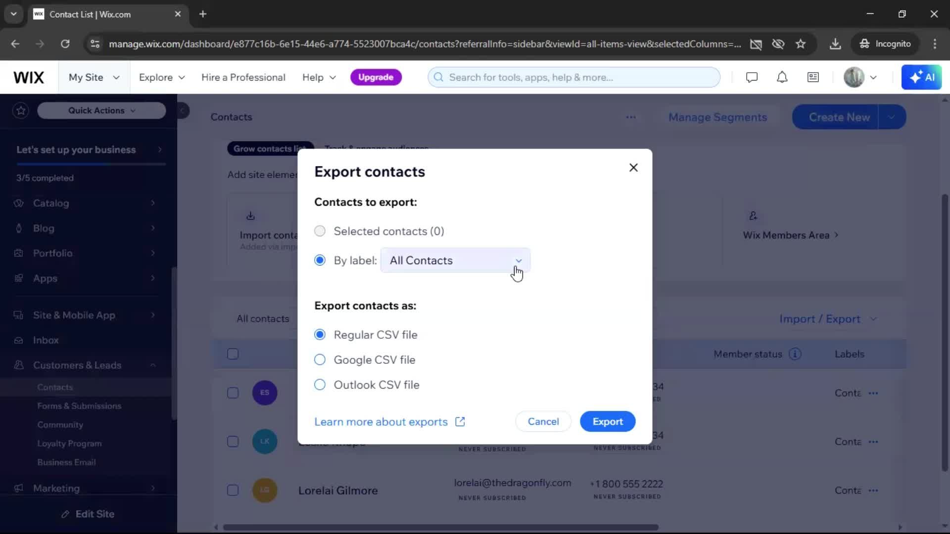Cancel the export dialog
The width and height of the screenshot is (950, 534).
[543, 421]
